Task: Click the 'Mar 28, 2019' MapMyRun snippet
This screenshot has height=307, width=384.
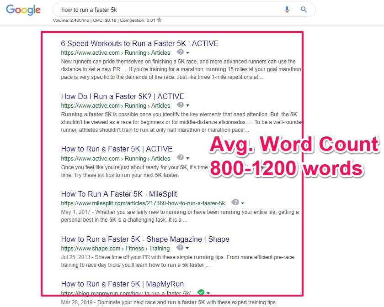Action: point(169,302)
